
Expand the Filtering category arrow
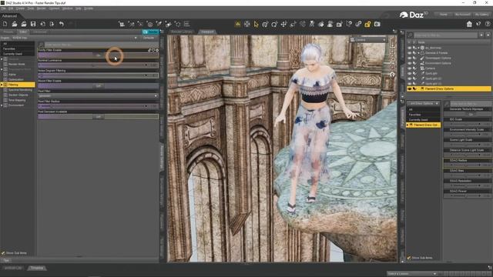2,85
